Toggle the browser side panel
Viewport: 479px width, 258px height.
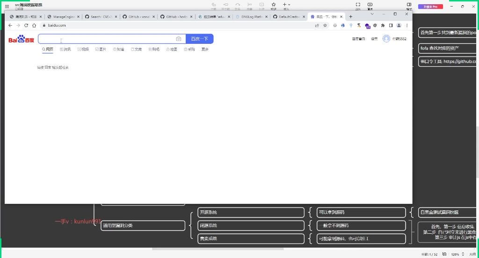click(x=391, y=25)
